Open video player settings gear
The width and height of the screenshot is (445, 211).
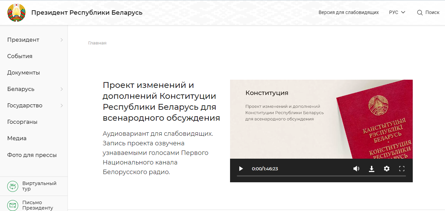tap(387, 169)
